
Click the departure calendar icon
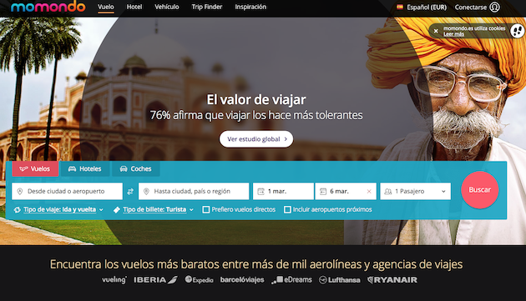260,192
